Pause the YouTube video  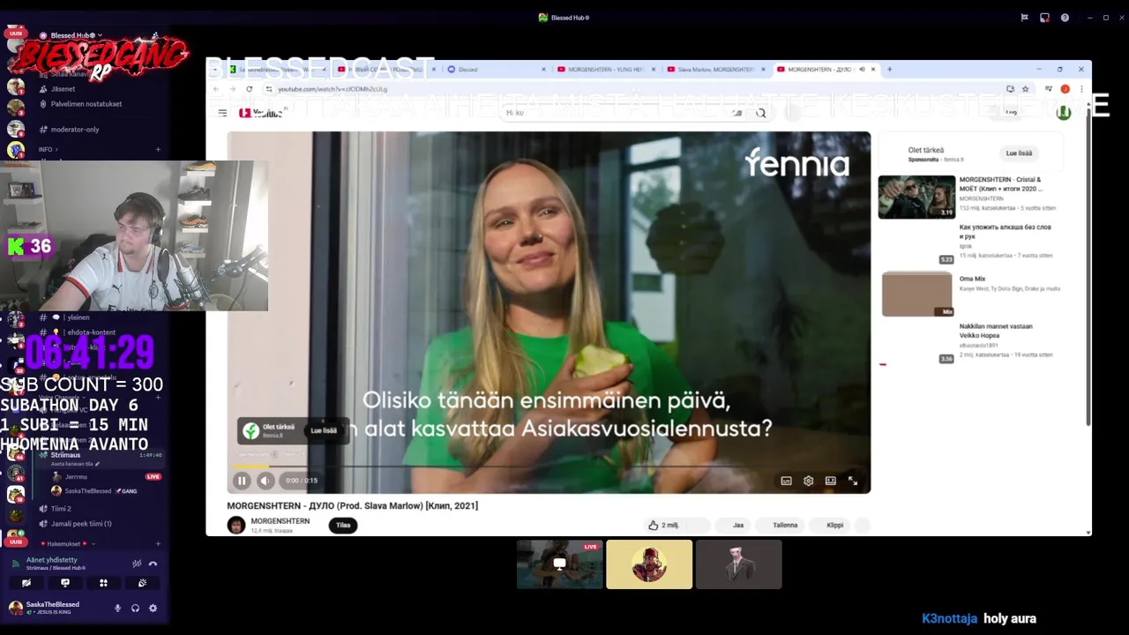coord(242,481)
